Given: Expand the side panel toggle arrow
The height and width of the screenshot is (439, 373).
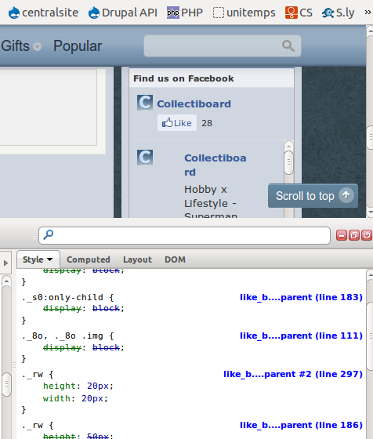Looking at the screenshot, I should coord(5,263).
